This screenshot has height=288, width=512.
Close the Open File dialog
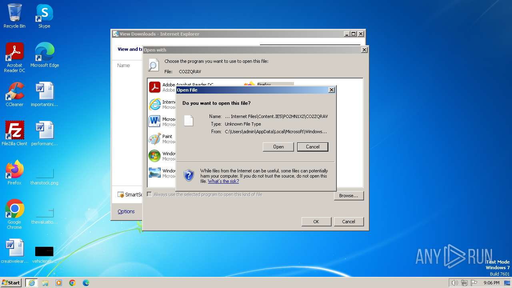tap(332, 90)
